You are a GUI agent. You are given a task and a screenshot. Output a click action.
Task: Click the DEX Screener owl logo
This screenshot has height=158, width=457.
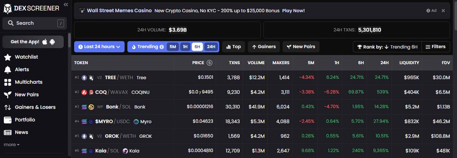click(x=8, y=8)
